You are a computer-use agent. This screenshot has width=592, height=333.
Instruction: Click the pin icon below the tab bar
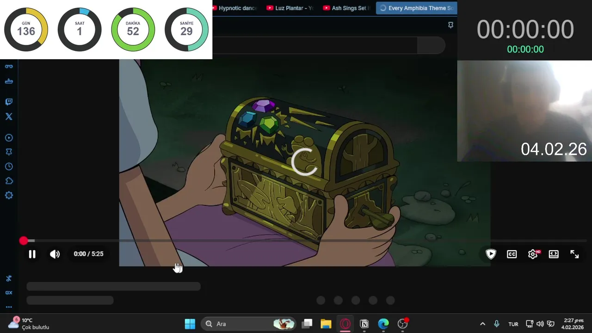pos(450,25)
